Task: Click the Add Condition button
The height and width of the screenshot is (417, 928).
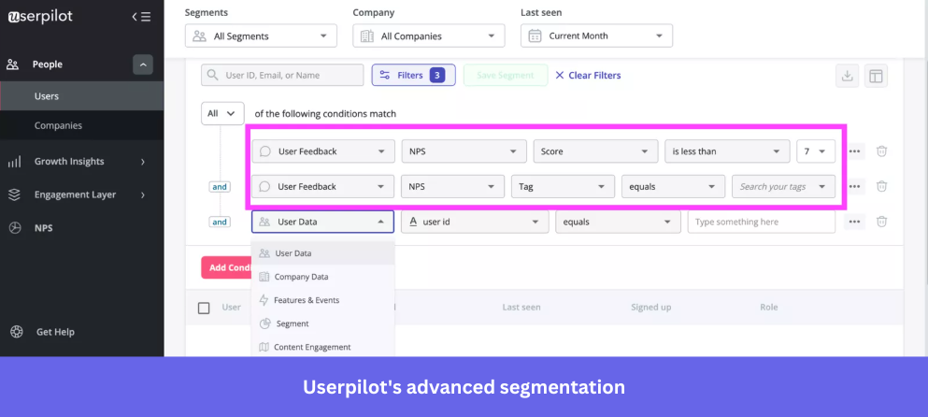Action: pos(227,267)
